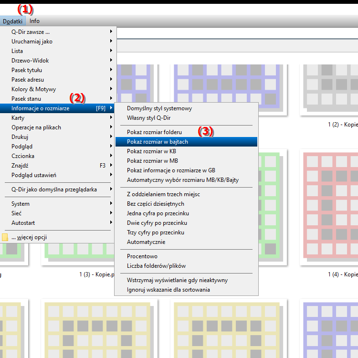Toggle Procentowo display option
This screenshot has width=358, height=358.
pos(142,256)
